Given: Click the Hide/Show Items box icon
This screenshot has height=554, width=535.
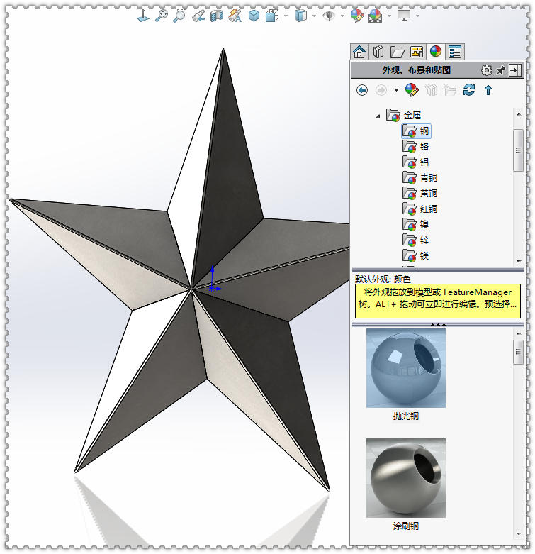Looking at the screenshot, I should click(300, 16).
